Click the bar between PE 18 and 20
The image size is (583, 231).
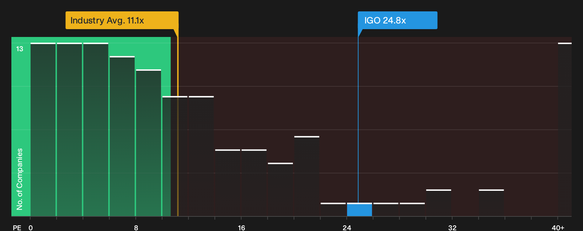(280, 190)
